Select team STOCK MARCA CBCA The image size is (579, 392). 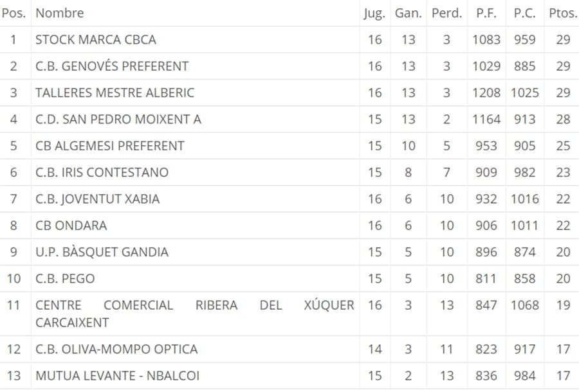tap(96, 40)
